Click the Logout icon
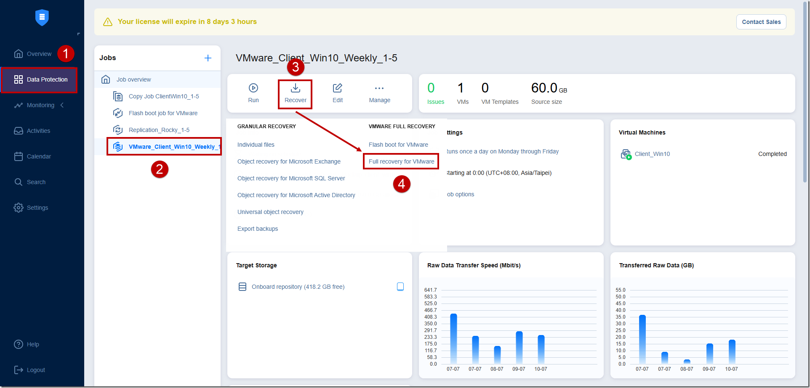 (x=19, y=370)
